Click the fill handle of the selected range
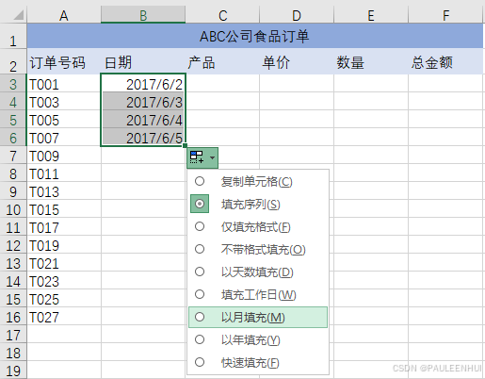Viewport: 485px width, 379px height. pyautogui.click(x=186, y=145)
